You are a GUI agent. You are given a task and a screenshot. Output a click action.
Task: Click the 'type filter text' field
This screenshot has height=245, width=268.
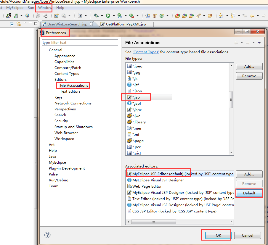(x=80, y=43)
